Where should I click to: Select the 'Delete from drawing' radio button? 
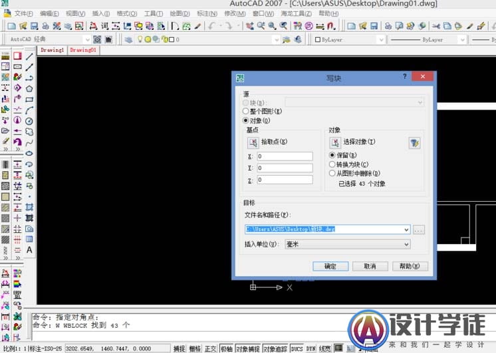click(332, 173)
